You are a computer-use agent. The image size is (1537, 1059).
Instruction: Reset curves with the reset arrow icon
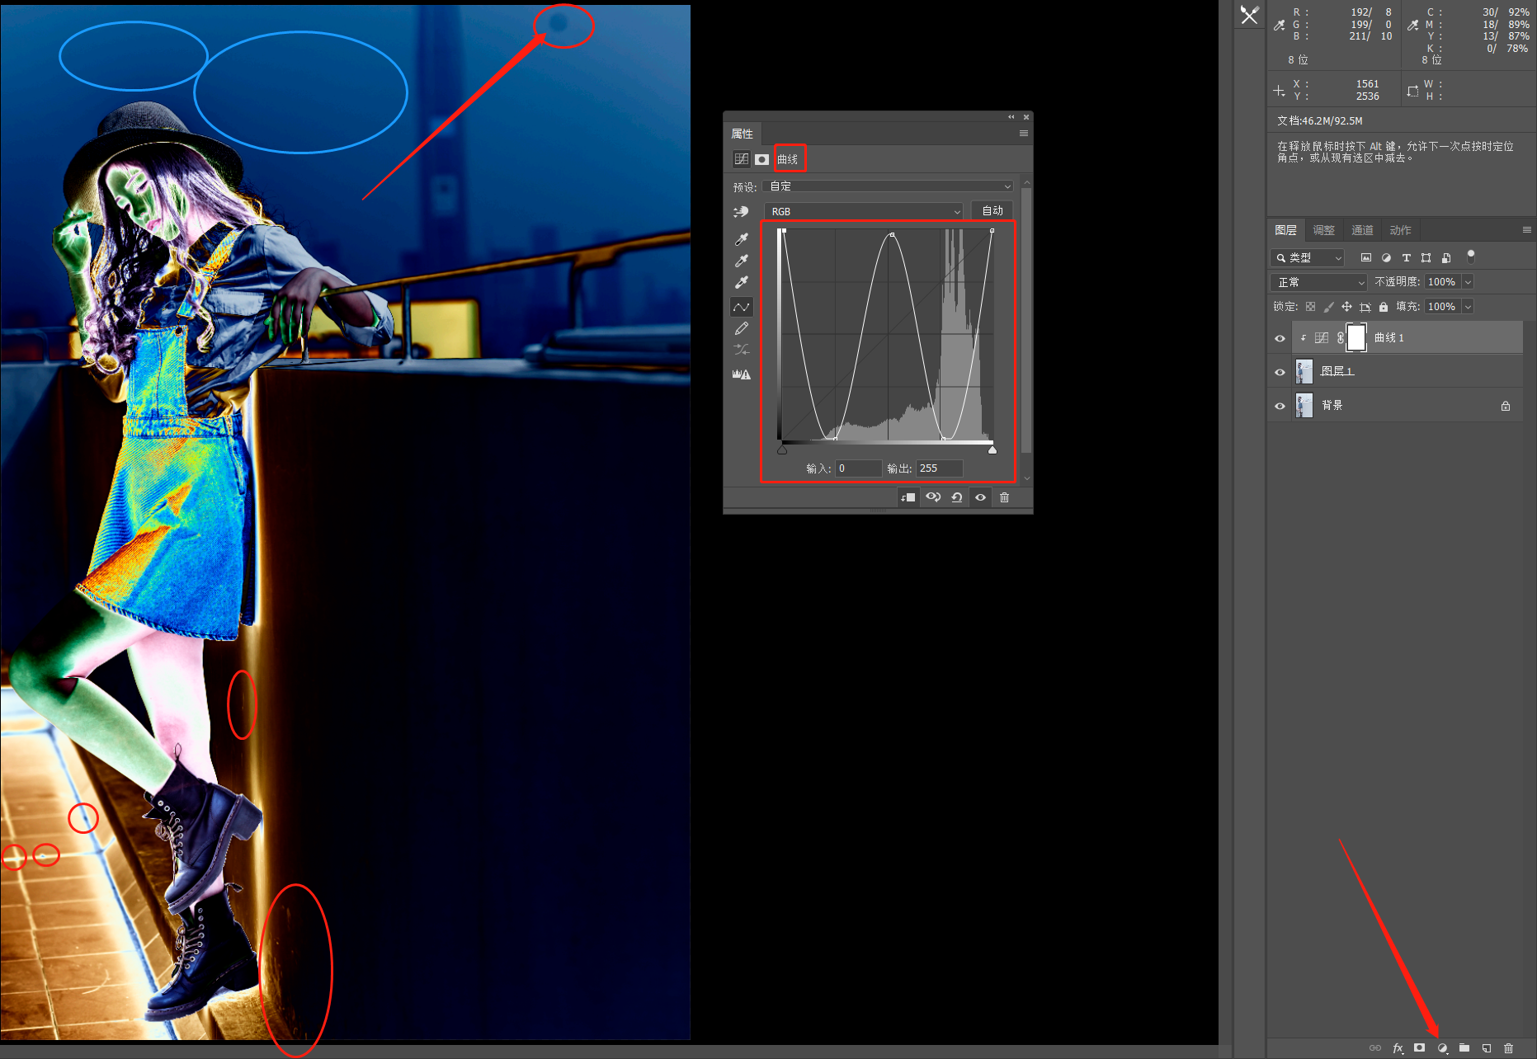pos(957,497)
